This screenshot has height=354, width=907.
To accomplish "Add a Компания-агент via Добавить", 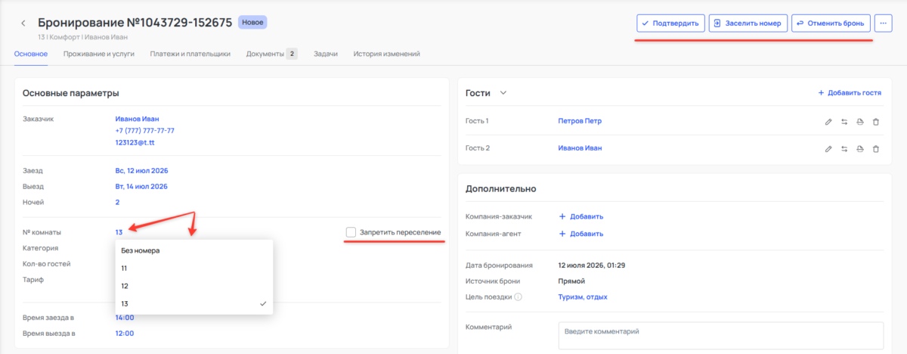I will tap(580, 234).
